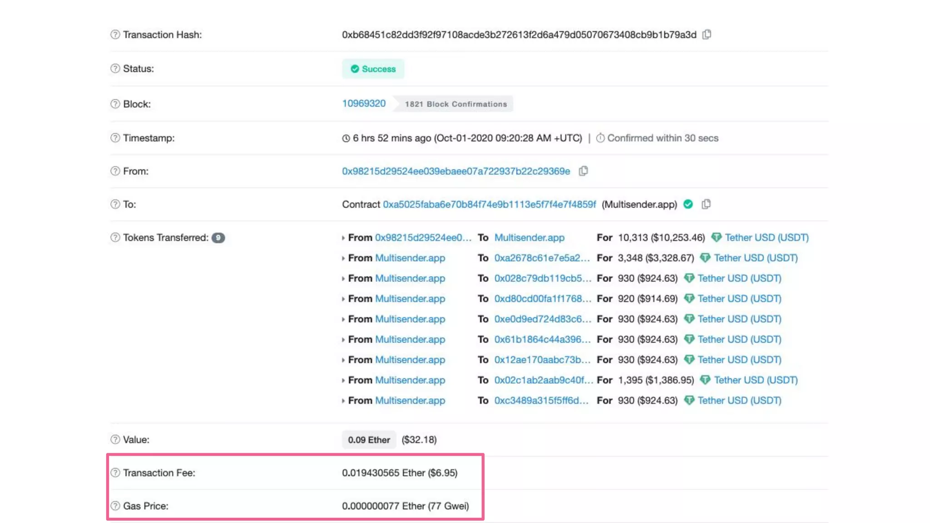Click help icon beside Block label
Image resolution: width=930 pixels, height=523 pixels.
pyautogui.click(x=115, y=104)
